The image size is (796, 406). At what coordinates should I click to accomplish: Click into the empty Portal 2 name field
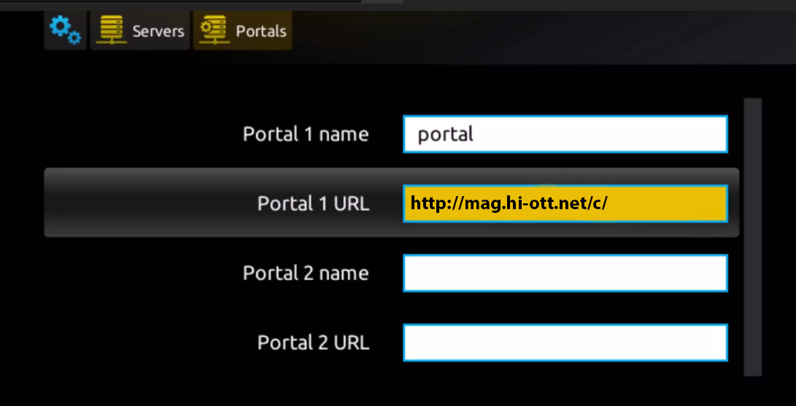pos(565,273)
